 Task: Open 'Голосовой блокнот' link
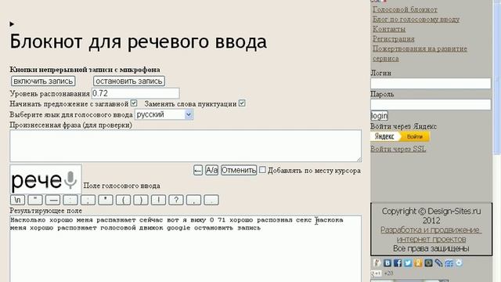[x=405, y=9]
